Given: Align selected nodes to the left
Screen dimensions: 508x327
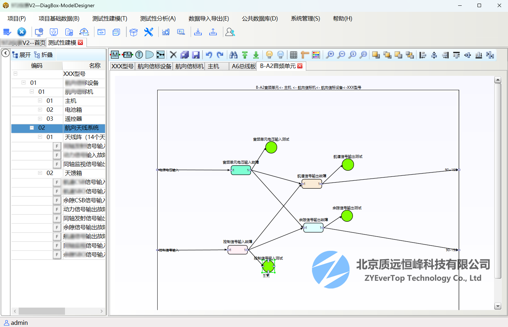Looking at the screenshot, I should coord(423,55).
